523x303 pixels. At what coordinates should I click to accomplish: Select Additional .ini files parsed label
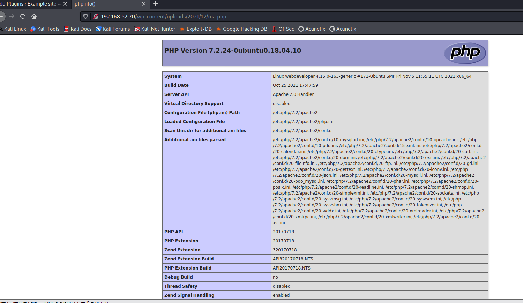[195, 140]
